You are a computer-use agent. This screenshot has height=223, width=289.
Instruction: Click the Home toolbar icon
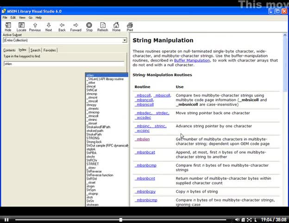point(116,27)
